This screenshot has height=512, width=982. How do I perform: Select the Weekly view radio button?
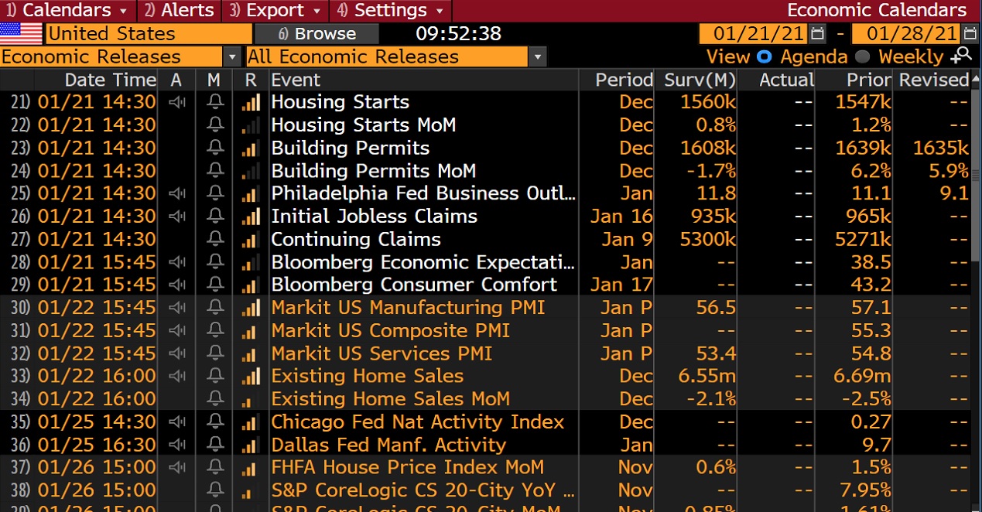(863, 56)
